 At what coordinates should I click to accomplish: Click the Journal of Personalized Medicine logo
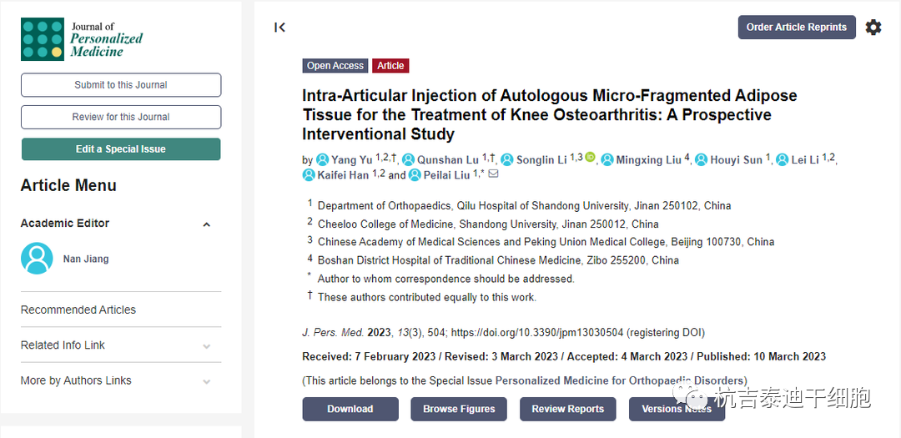[x=82, y=39]
